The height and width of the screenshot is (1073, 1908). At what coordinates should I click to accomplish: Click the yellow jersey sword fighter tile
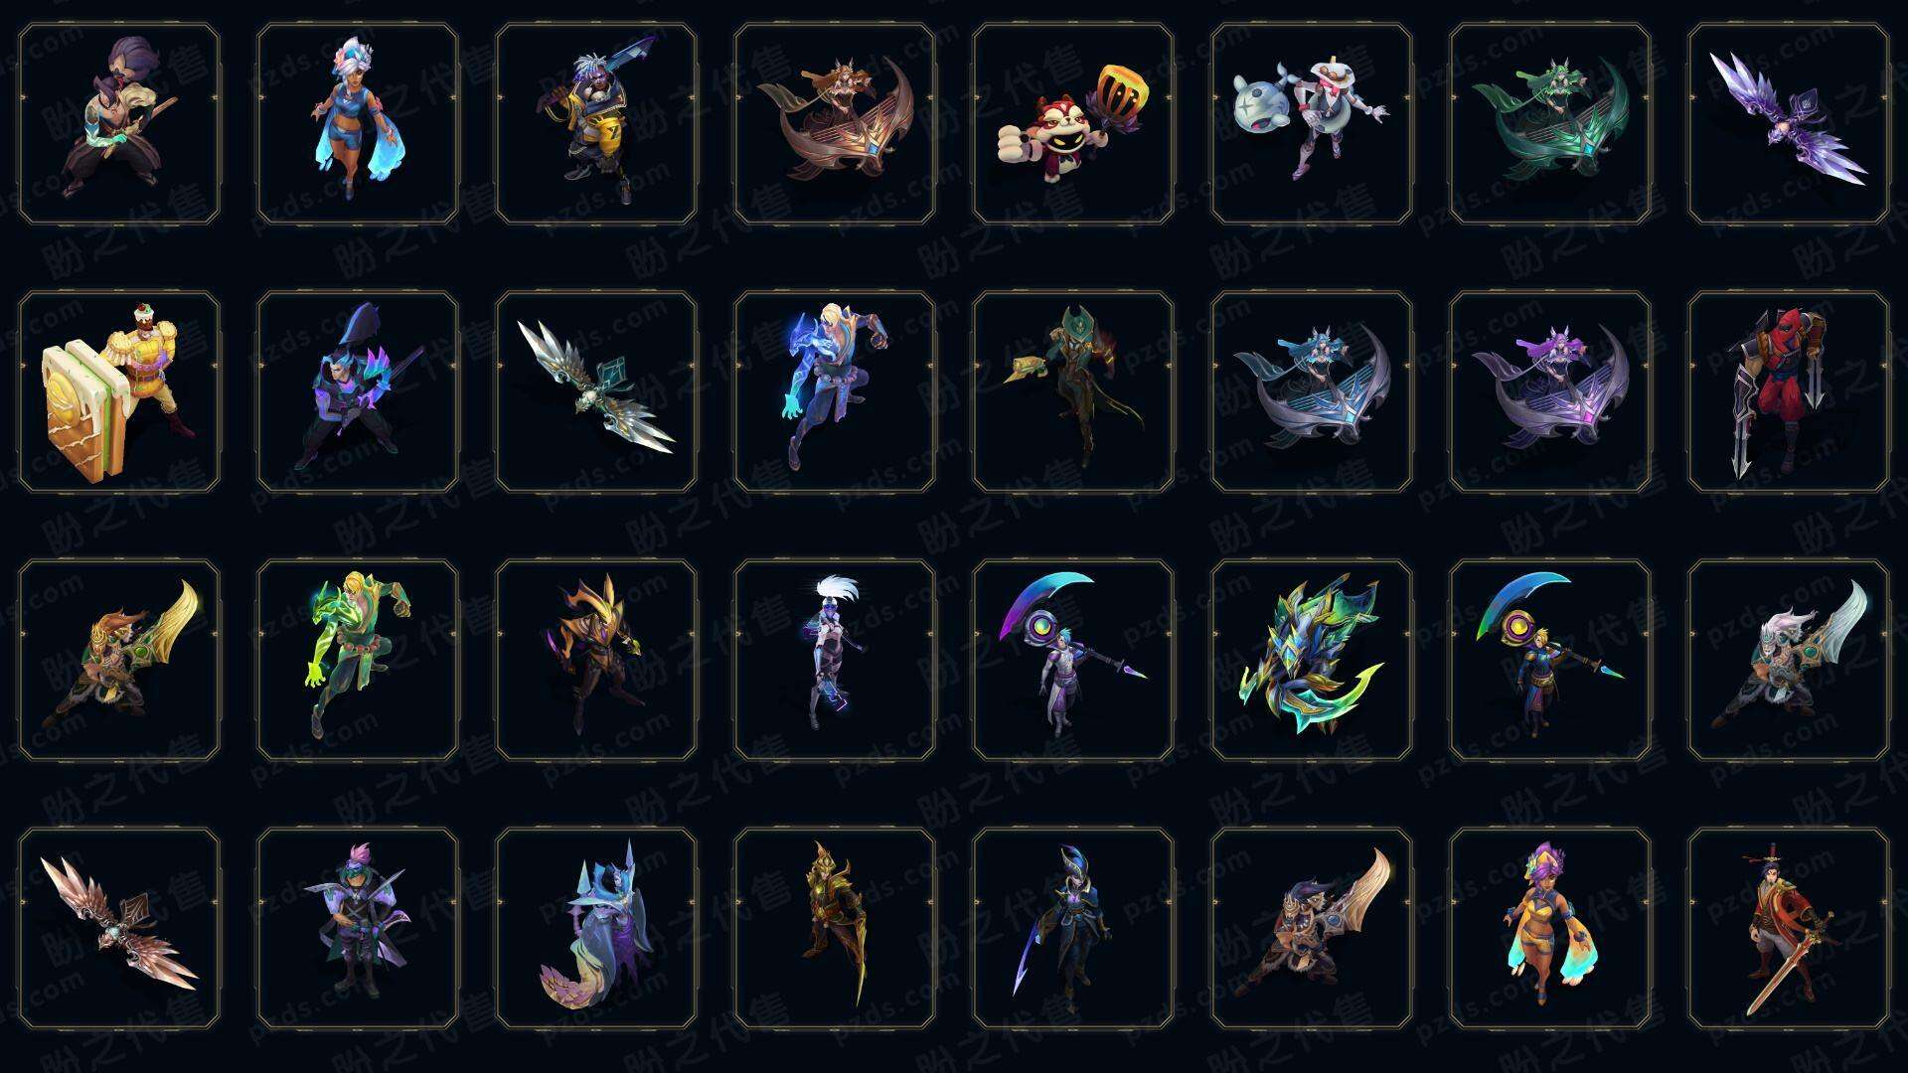point(596,124)
